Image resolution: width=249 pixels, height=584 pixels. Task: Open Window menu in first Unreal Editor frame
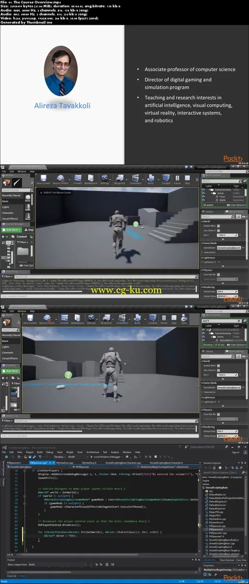[22, 171]
